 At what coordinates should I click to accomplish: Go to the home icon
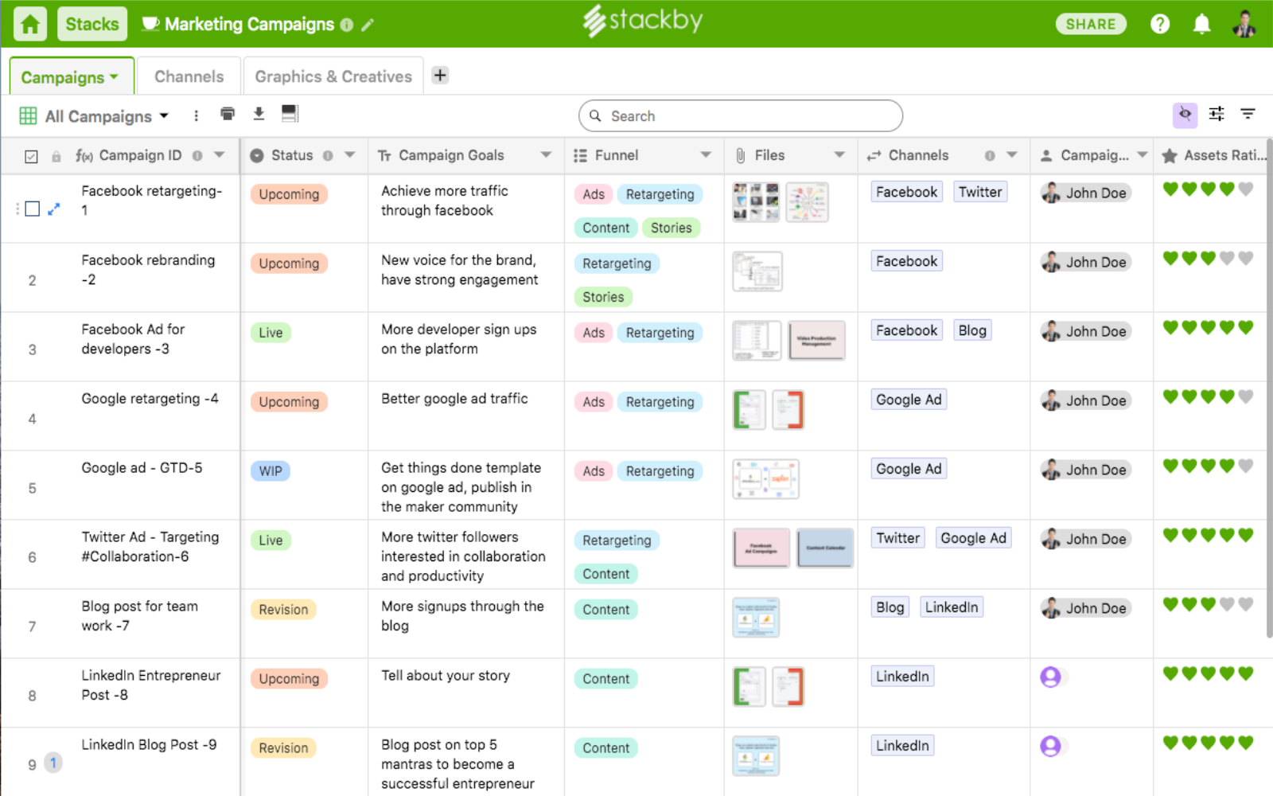pos(30,24)
